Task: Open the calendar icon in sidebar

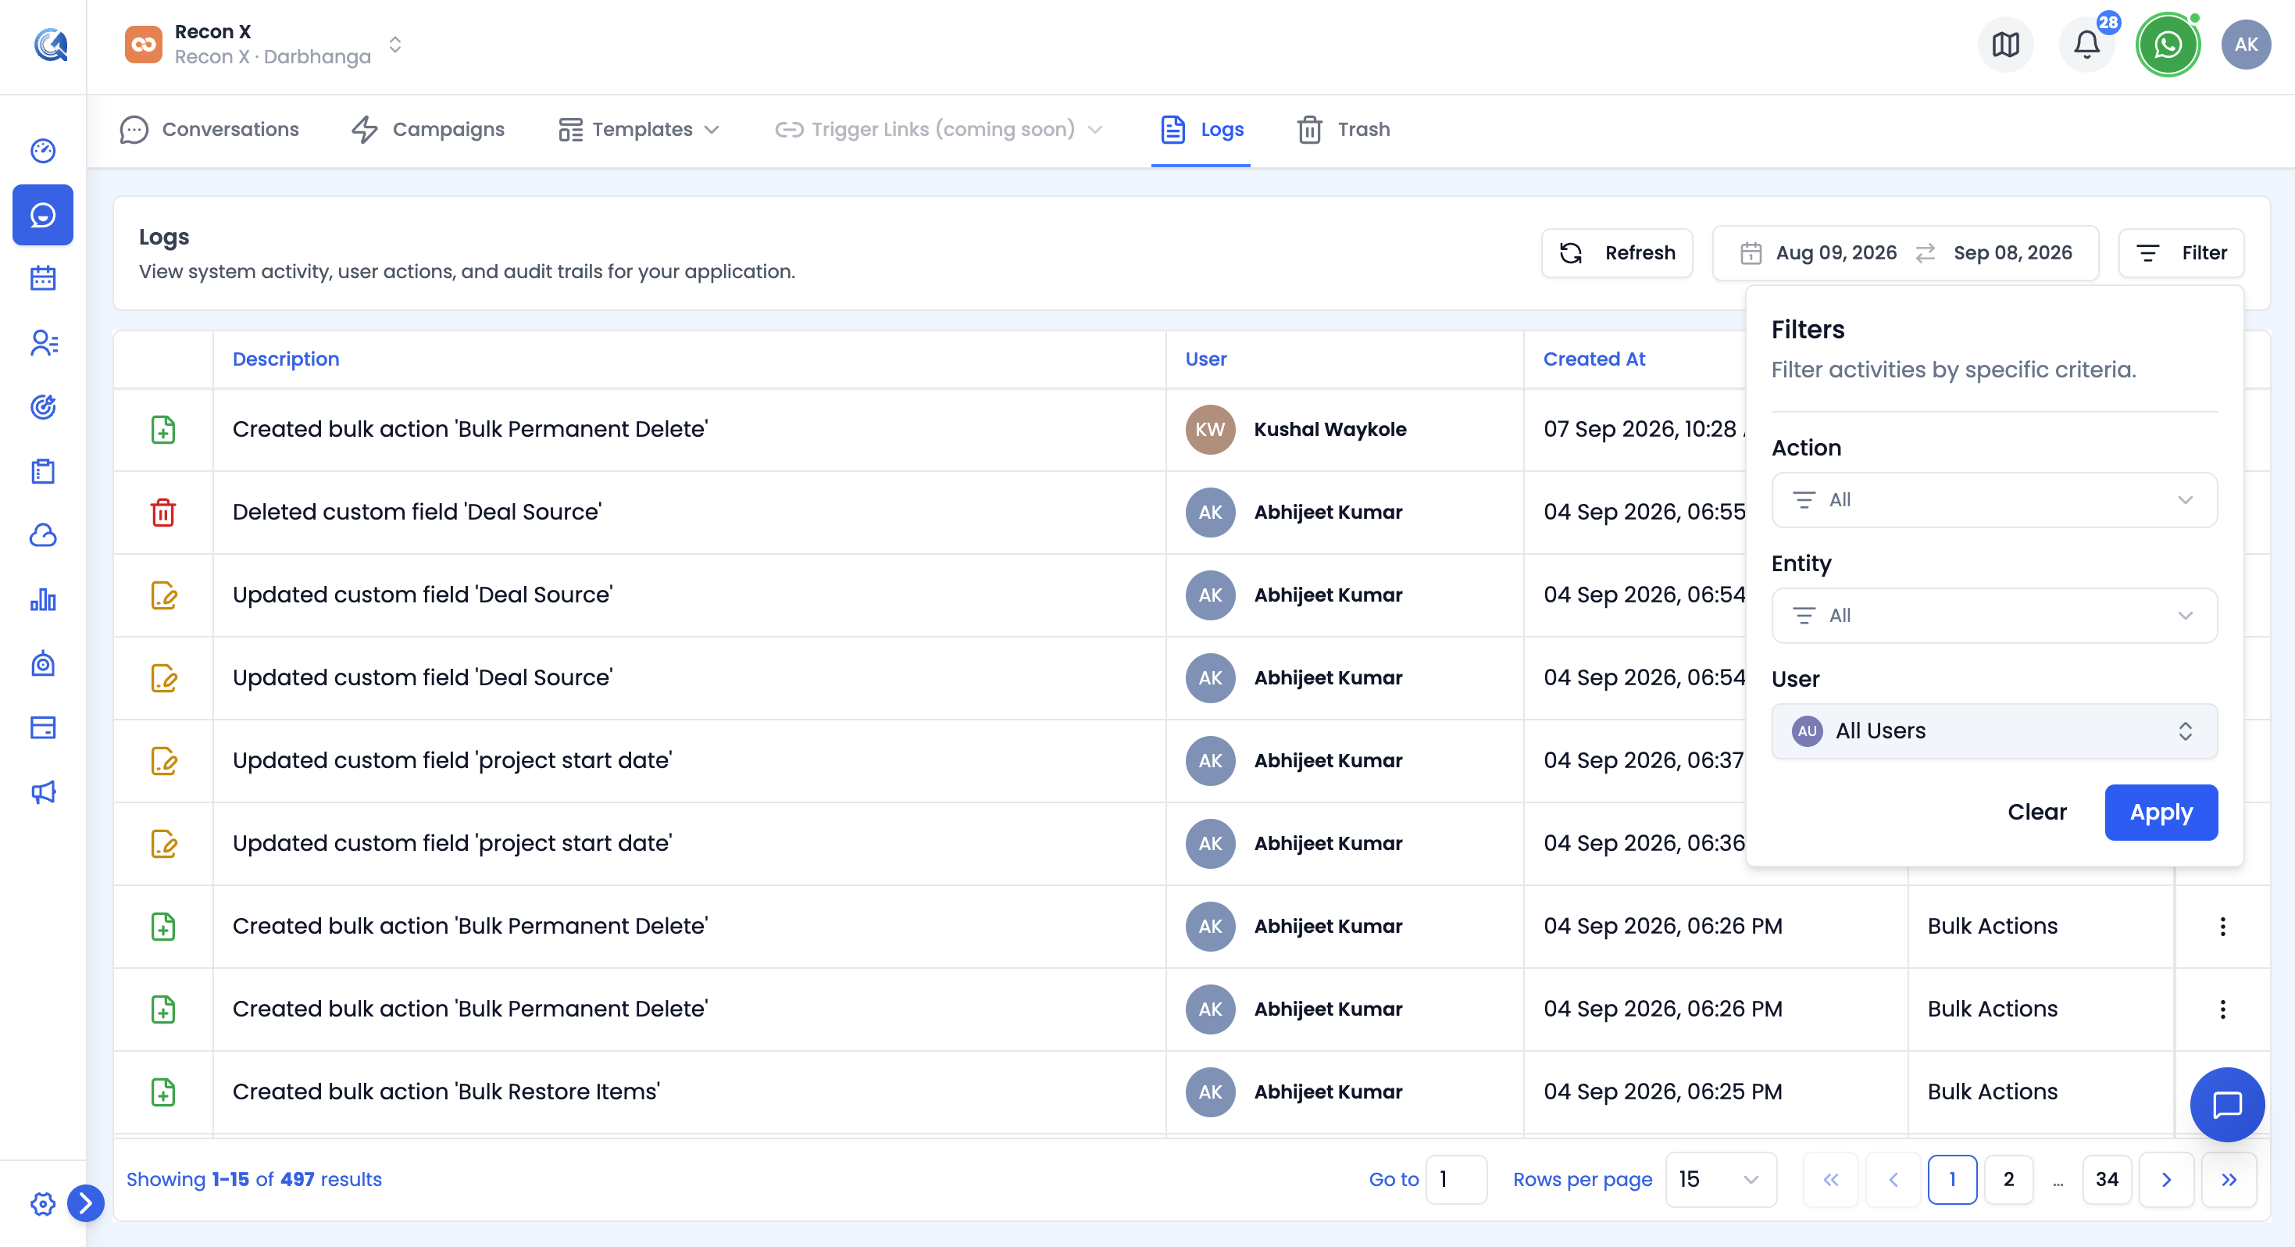Action: coord(43,279)
